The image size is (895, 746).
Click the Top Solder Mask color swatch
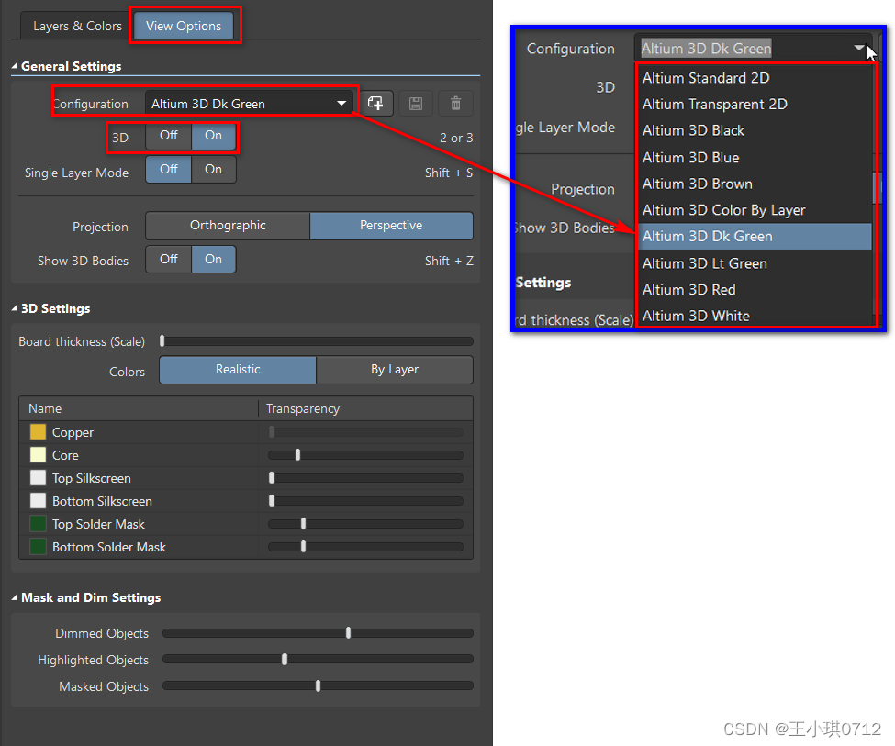click(x=38, y=523)
